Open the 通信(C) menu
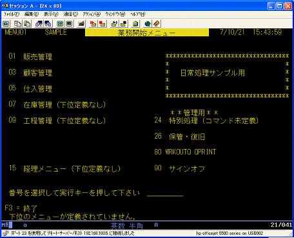 pyautogui.click(x=70, y=14)
